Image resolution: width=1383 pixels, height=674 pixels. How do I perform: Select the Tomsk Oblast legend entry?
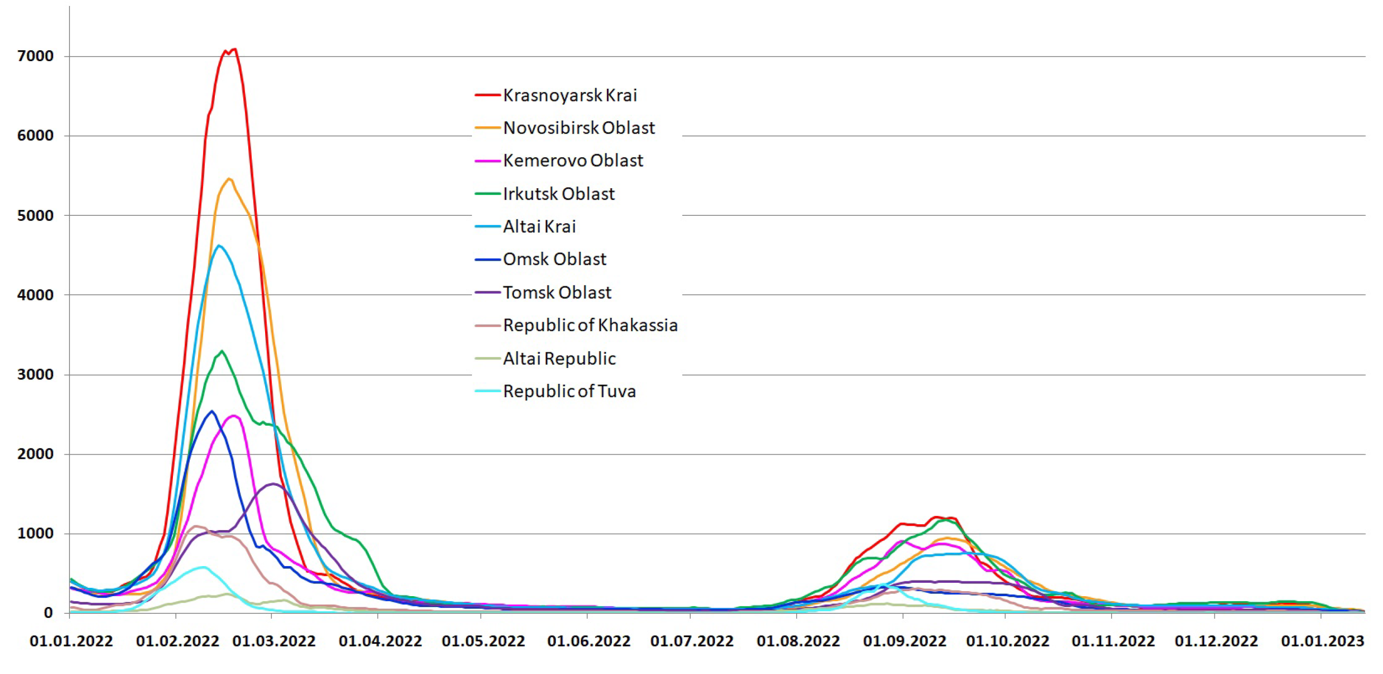557,293
